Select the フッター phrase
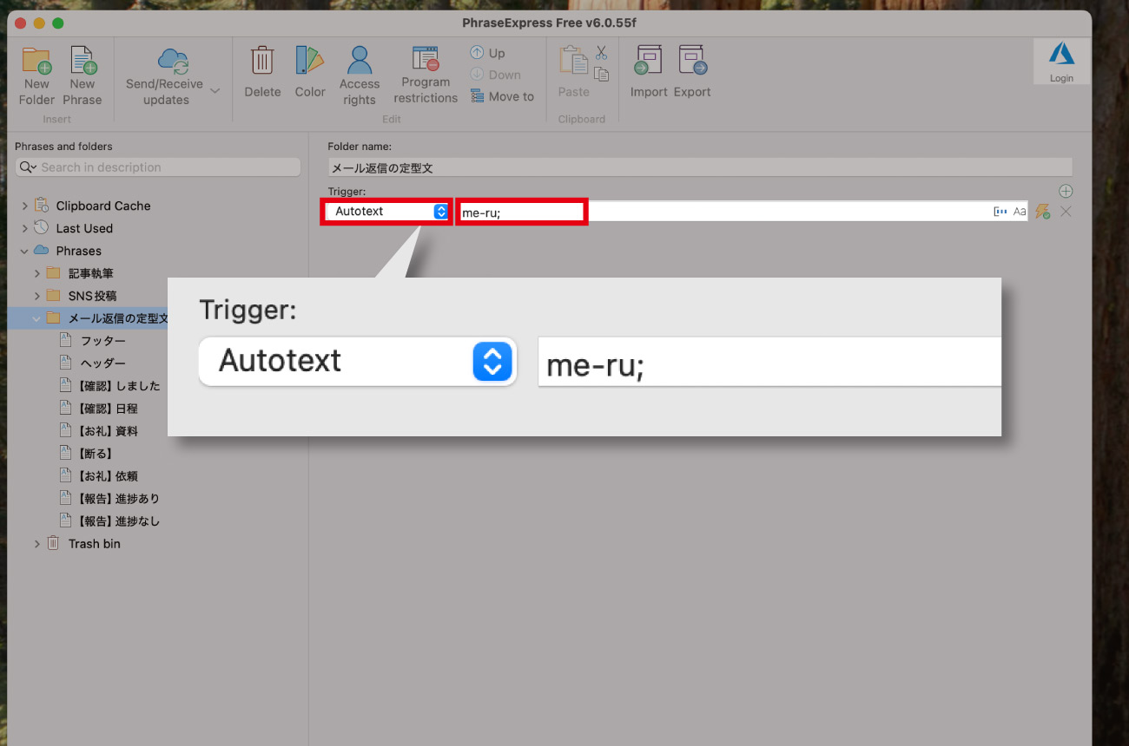 click(x=103, y=341)
